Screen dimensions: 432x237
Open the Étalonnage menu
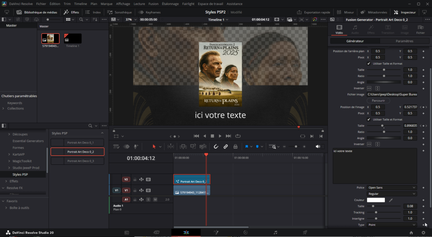pyautogui.click(x=170, y=3)
